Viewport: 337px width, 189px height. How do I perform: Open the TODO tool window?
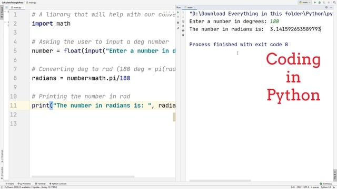coord(10,184)
